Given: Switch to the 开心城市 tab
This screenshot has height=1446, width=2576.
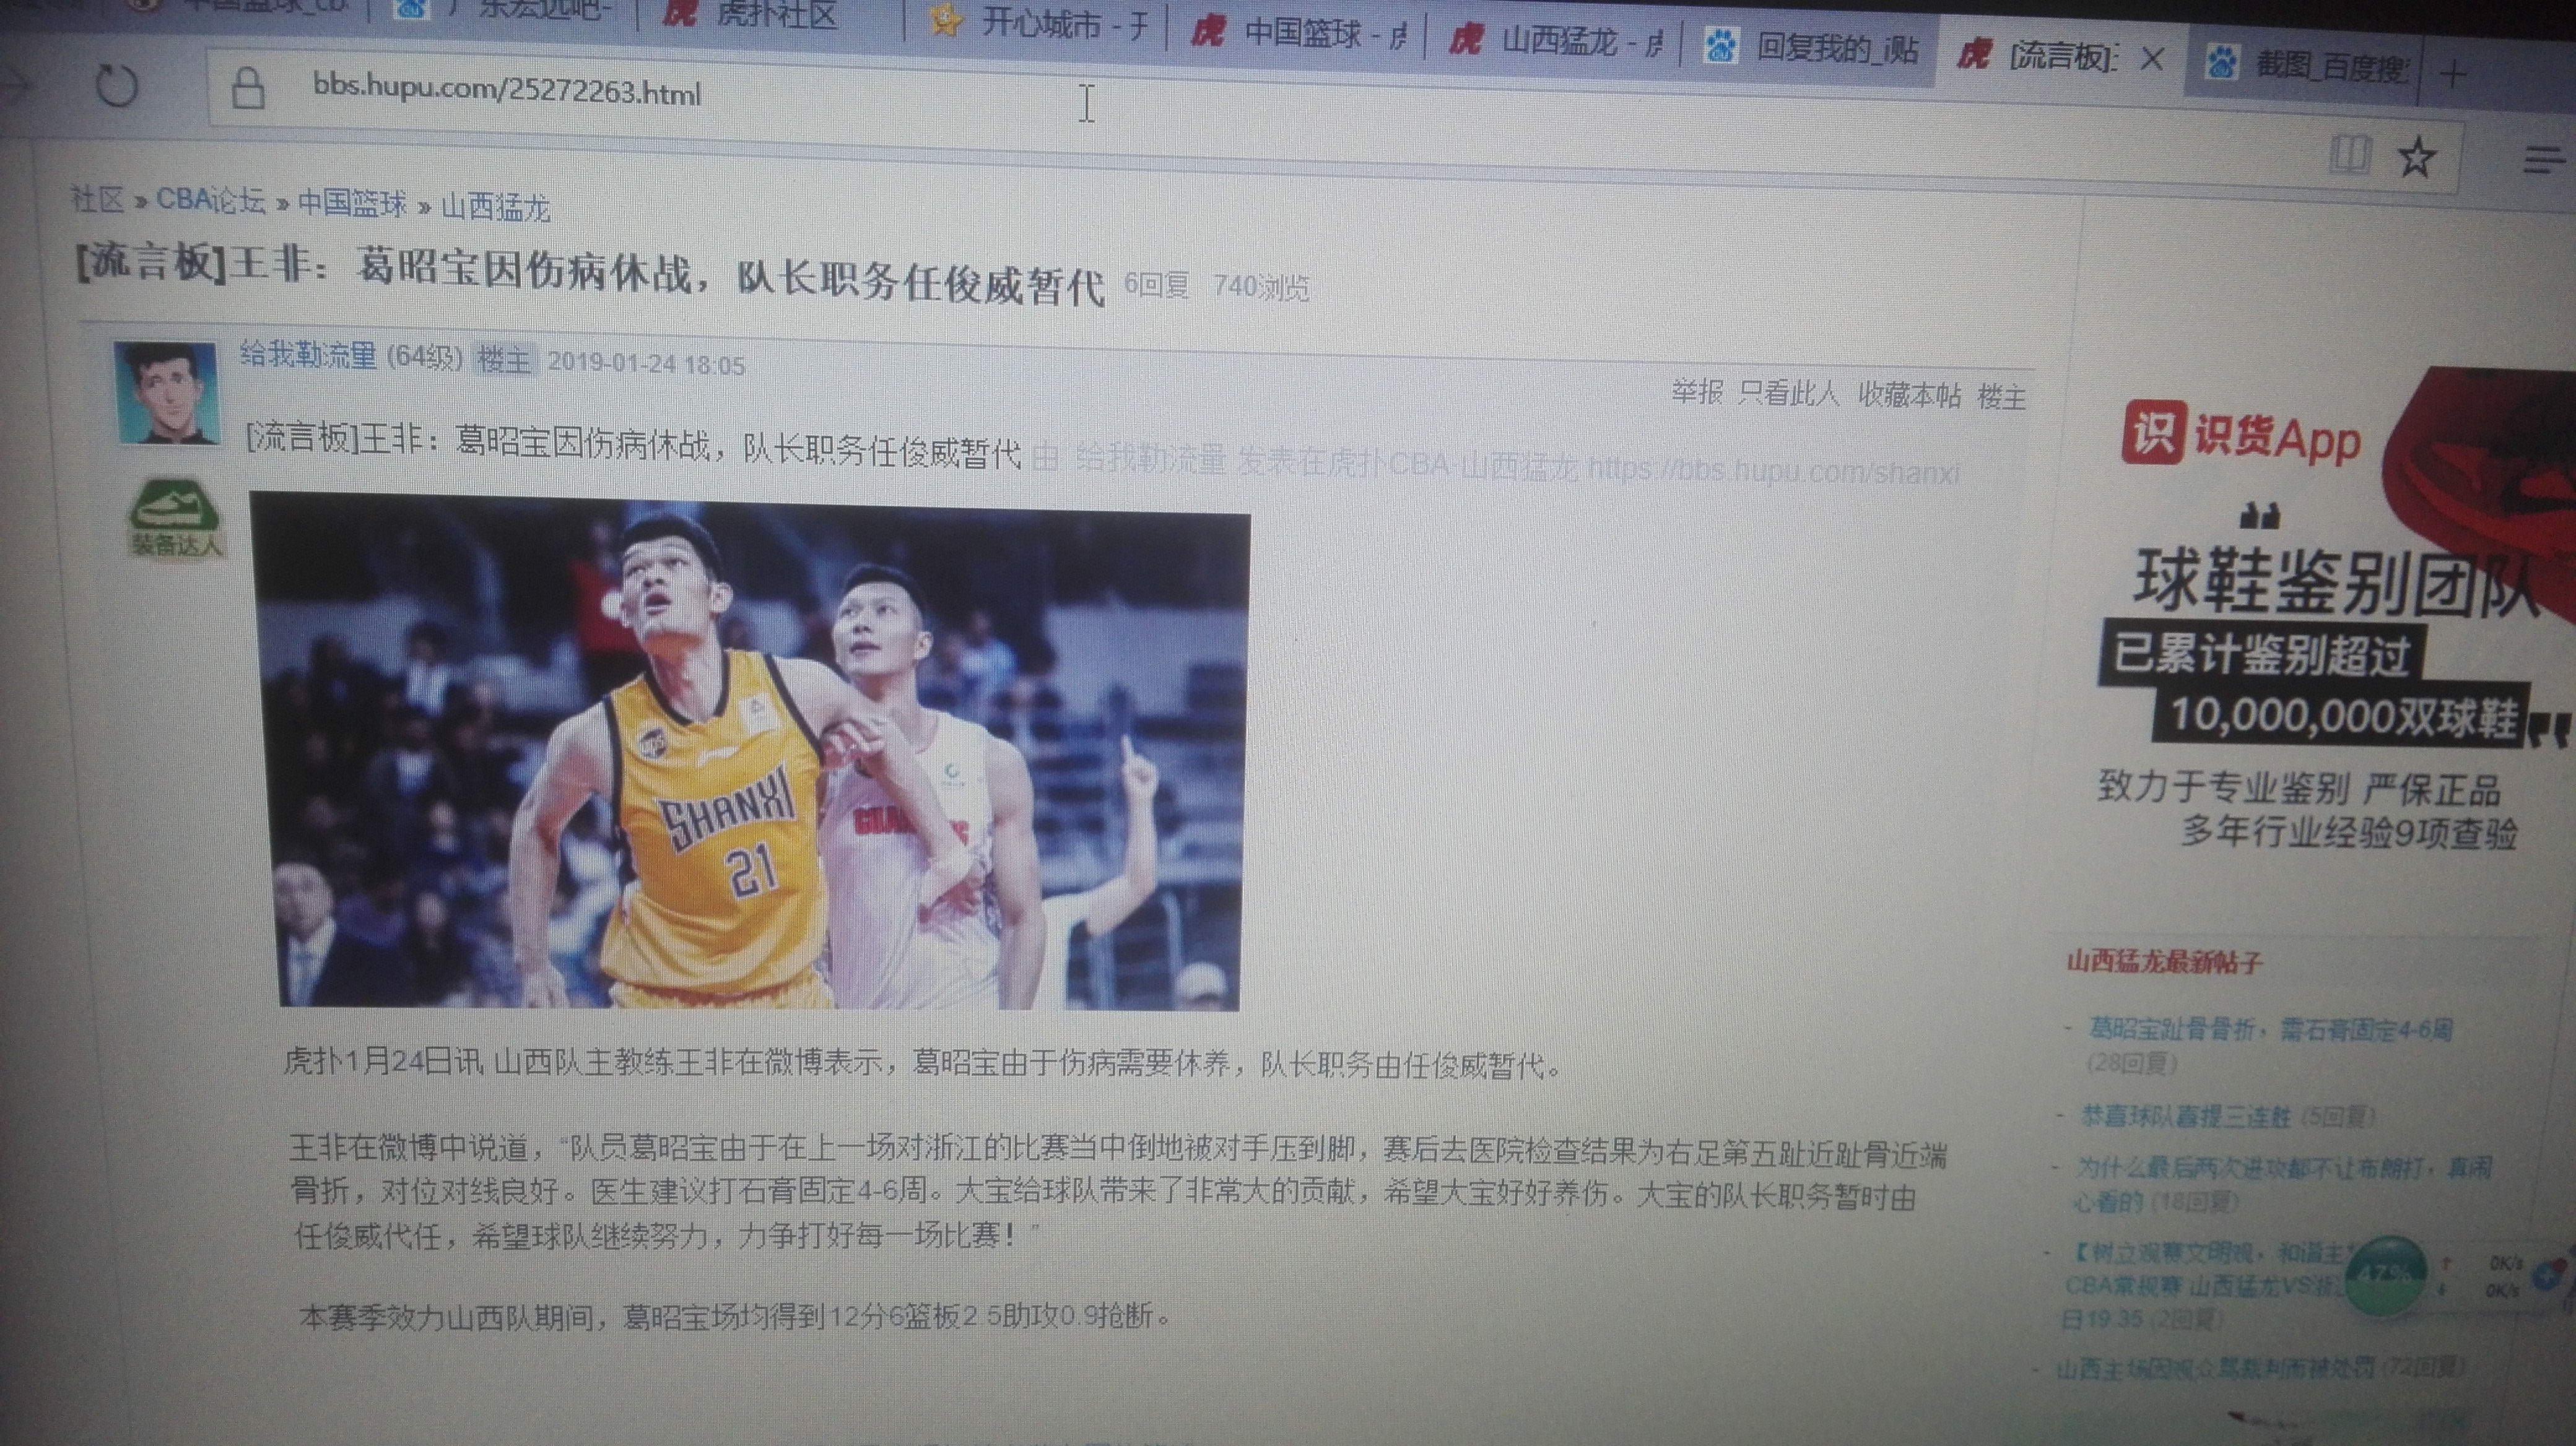Looking at the screenshot, I should click(1040, 23).
